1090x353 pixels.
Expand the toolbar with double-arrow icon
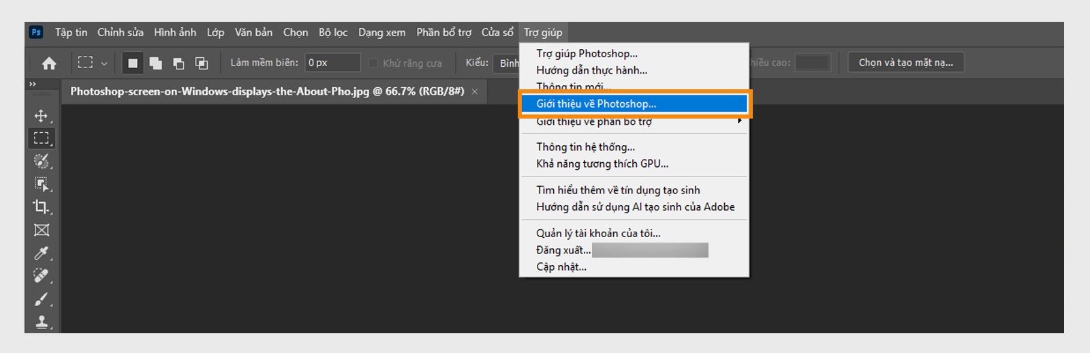(x=32, y=84)
